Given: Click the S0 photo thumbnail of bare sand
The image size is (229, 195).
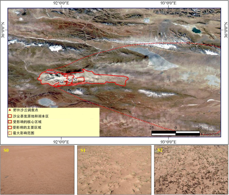Looking at the screenshot, I should click(37, 170).
